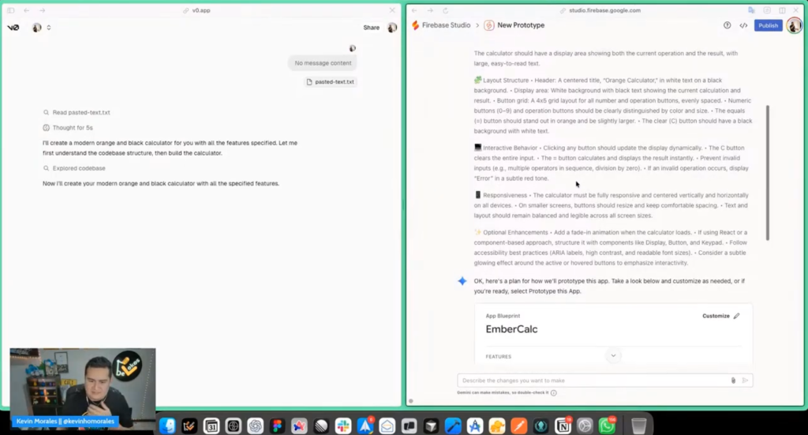Click the help question mark icon
Screen dimensions: 808x435
tap(727, 25)
